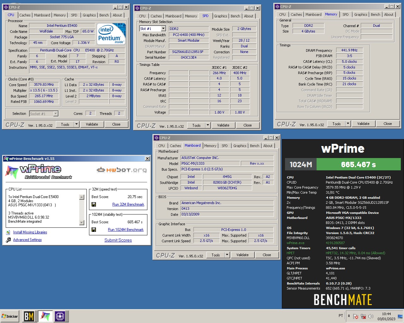
Task: Click the Intel Pentium inside logo
Action: (111, 33)
